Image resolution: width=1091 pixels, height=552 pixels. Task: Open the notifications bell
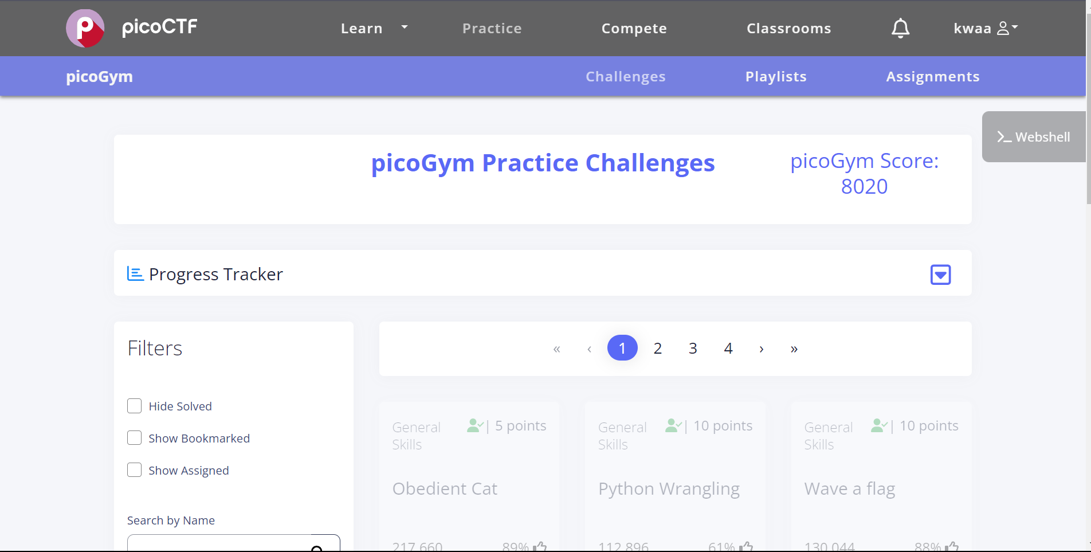900,28
